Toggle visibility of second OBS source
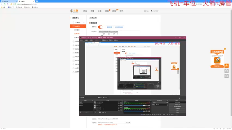232x130 pixels. point(119,104)
